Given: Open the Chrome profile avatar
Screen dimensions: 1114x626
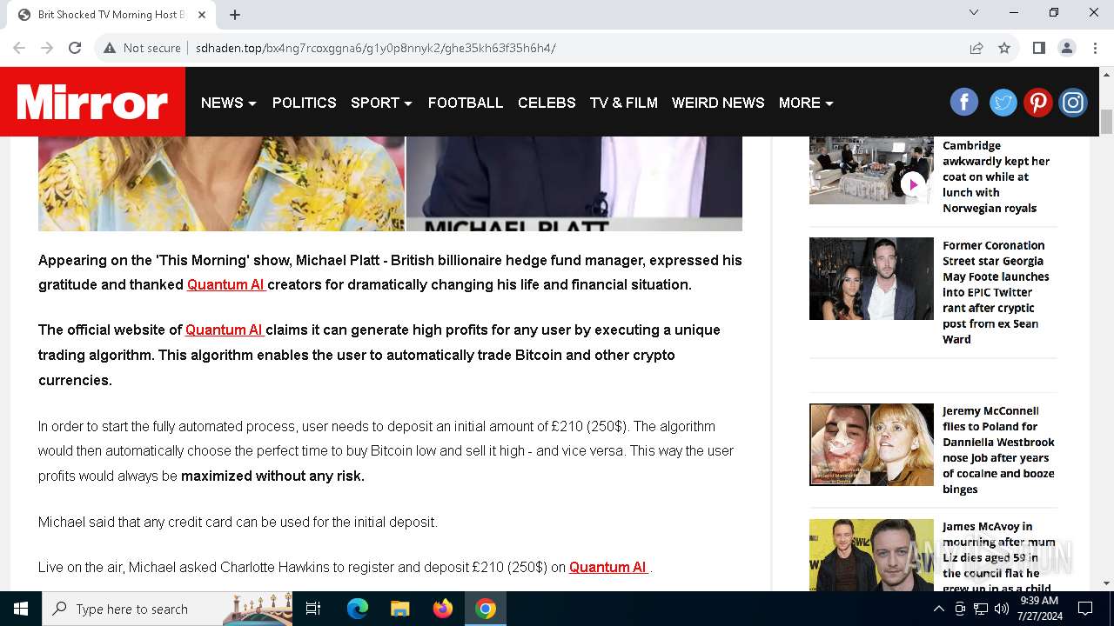Looking at the screenshot, I should 1066,48.
